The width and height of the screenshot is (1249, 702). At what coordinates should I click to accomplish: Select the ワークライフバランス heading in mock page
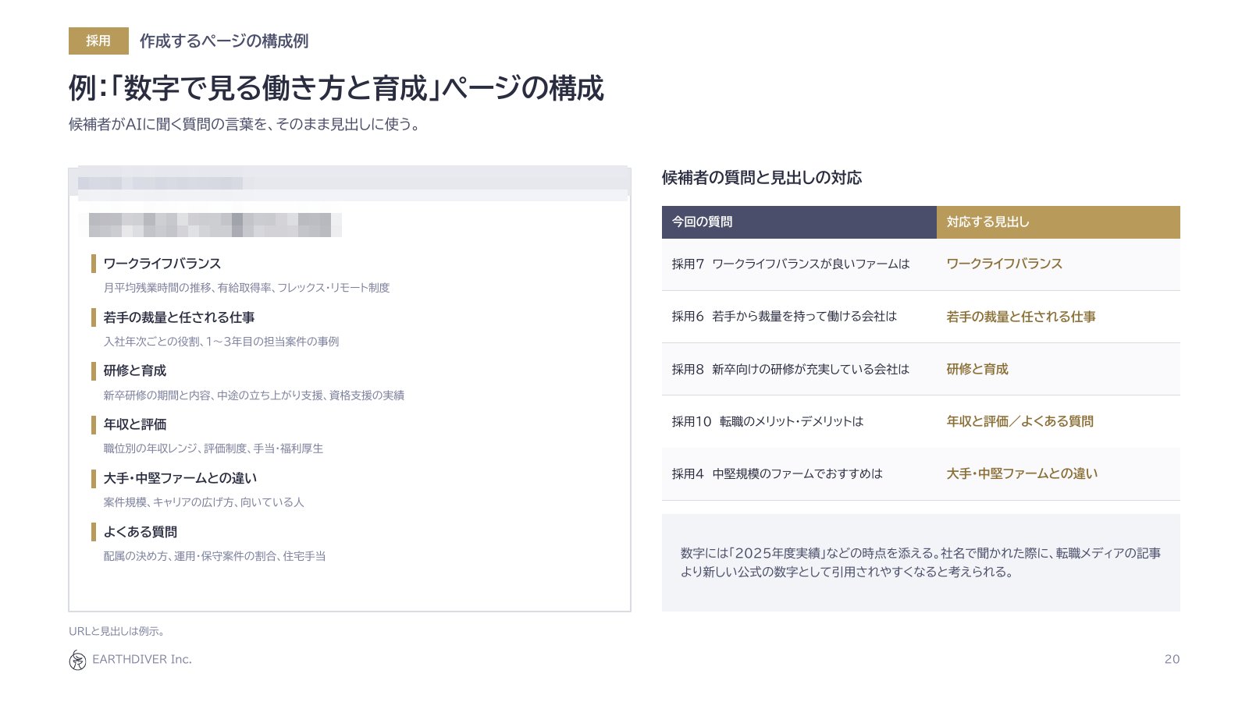click(x=162, y=264)
